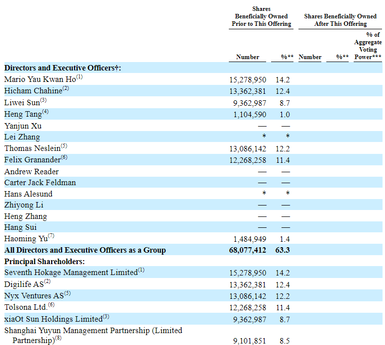Select the Principal Shareholders section heading
Screen dimensions: 385x345
(44, 261)
